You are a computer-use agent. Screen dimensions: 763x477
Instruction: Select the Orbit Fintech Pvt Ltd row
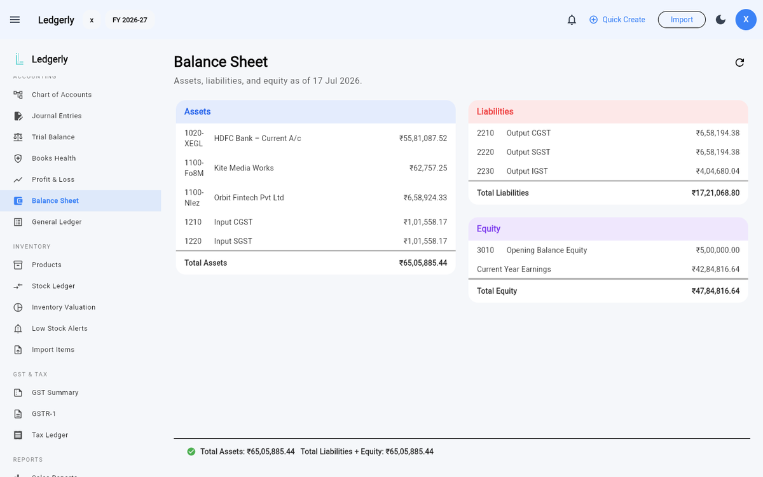tap(316, 198)
